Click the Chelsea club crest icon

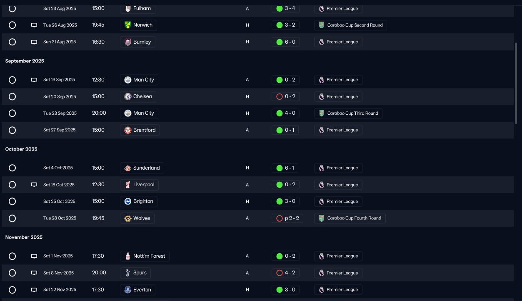pos(128,96)
